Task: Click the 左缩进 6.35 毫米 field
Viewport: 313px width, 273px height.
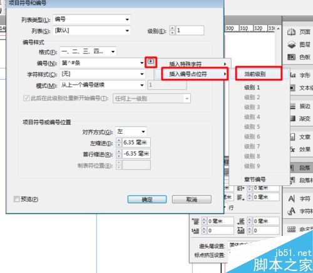Action: (136, 142)
